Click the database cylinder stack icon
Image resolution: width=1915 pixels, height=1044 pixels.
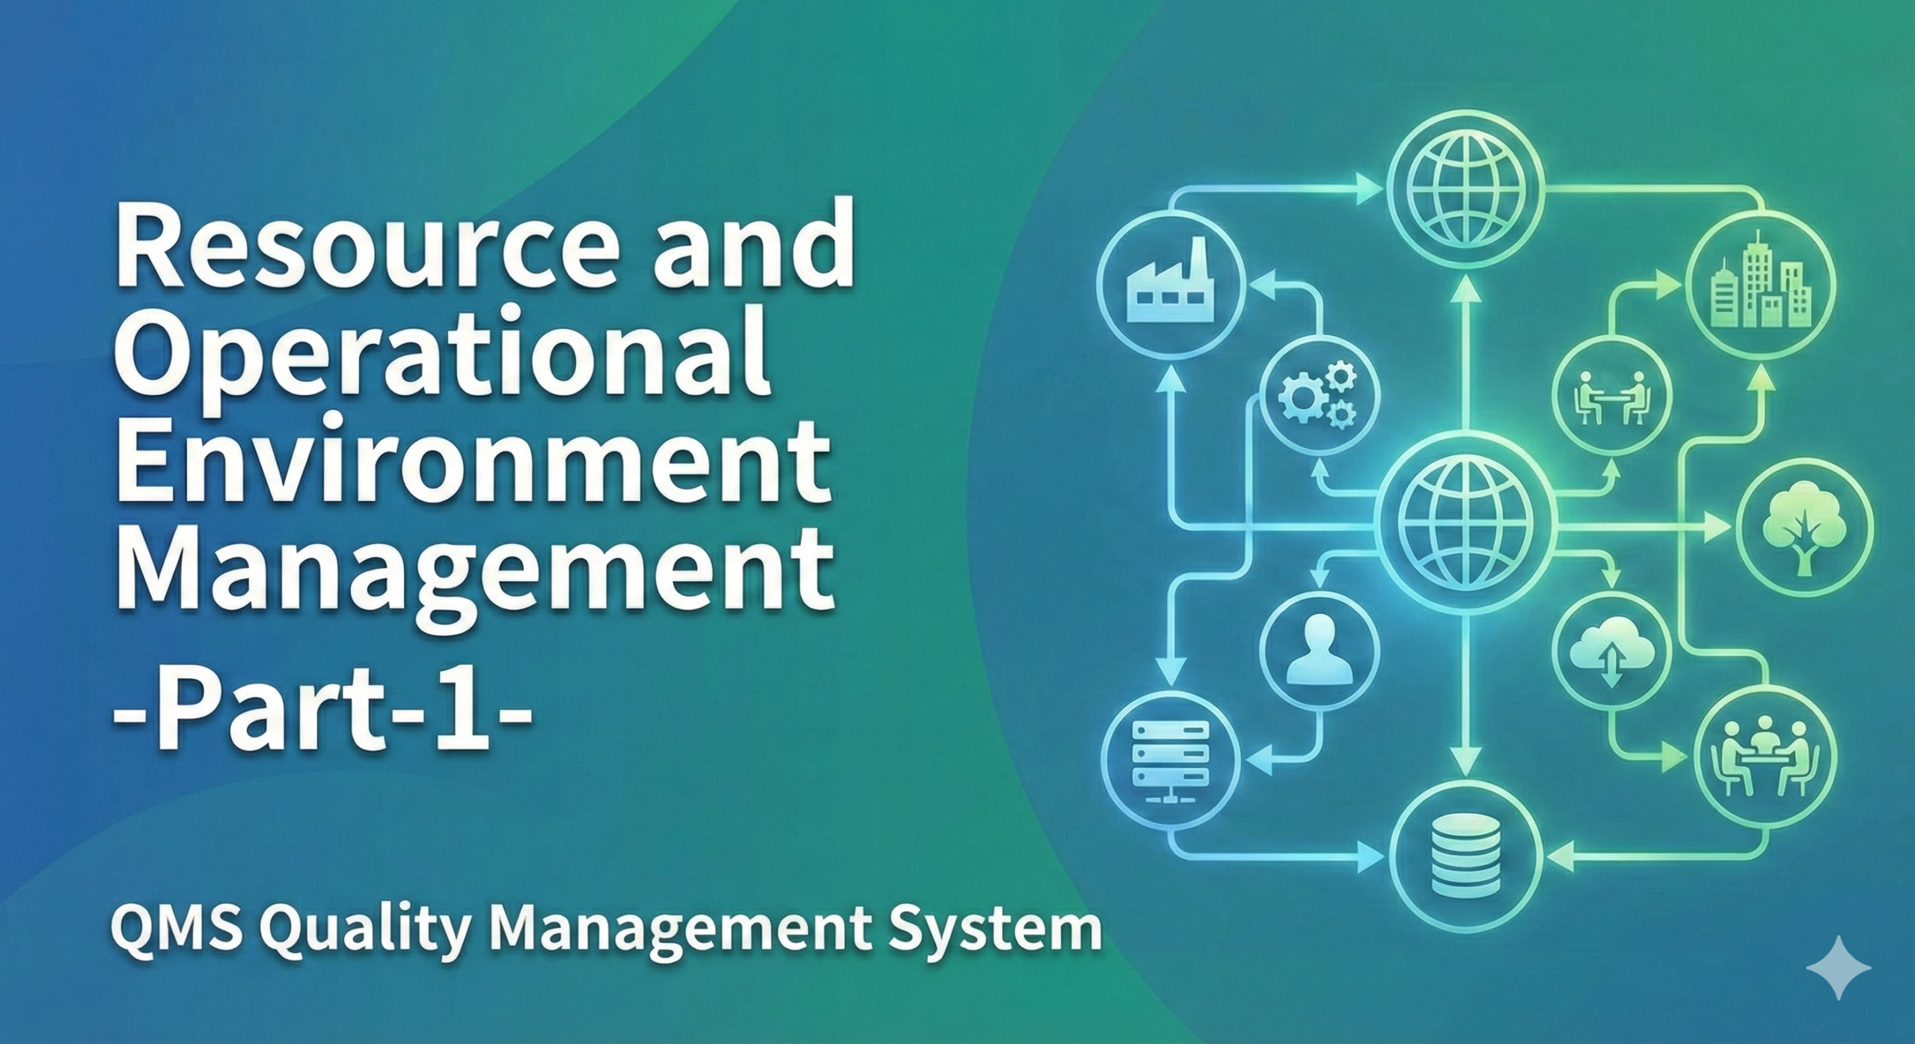click(x=1465, y=853)
